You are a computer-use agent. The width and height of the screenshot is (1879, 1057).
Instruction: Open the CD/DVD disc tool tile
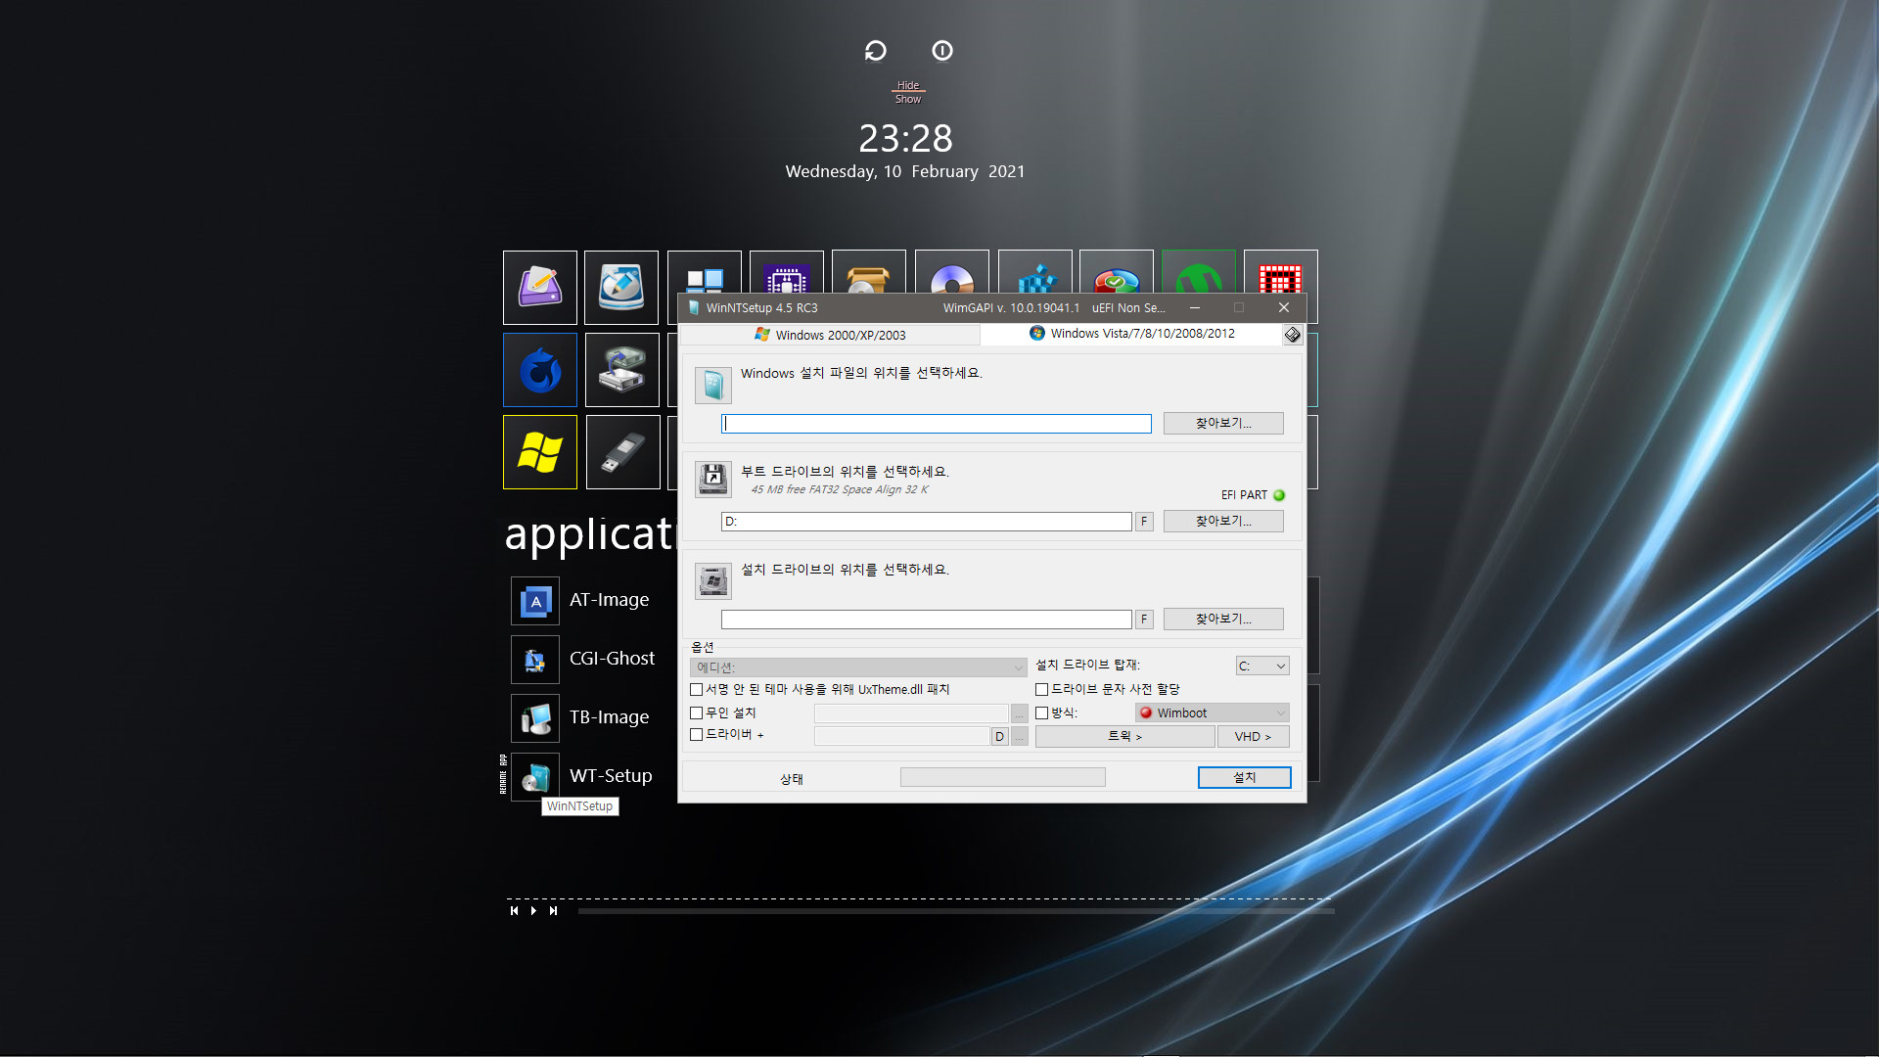pyautogui.click(x=952, y=272)
